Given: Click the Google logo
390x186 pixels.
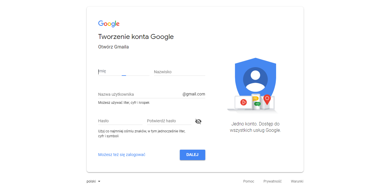Looking at the screenshot, I should pos(109,24).
